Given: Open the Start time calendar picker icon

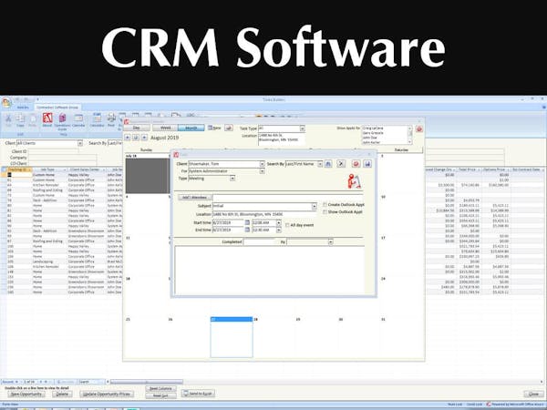Looking at the screenshot, I should [x=247, y=222].
